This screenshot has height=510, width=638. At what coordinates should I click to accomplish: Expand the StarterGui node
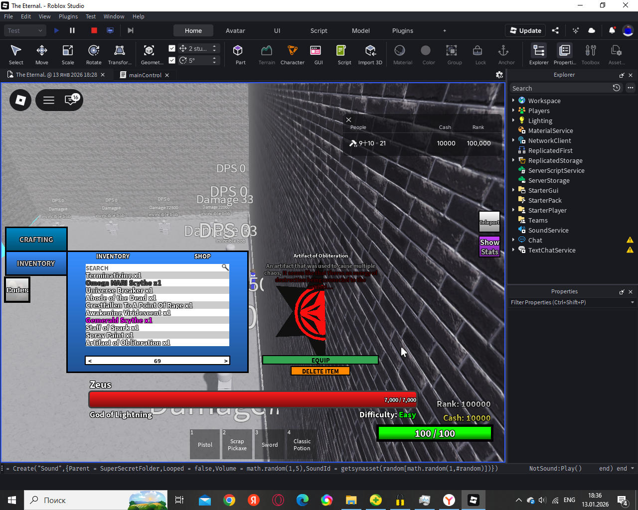513,190
